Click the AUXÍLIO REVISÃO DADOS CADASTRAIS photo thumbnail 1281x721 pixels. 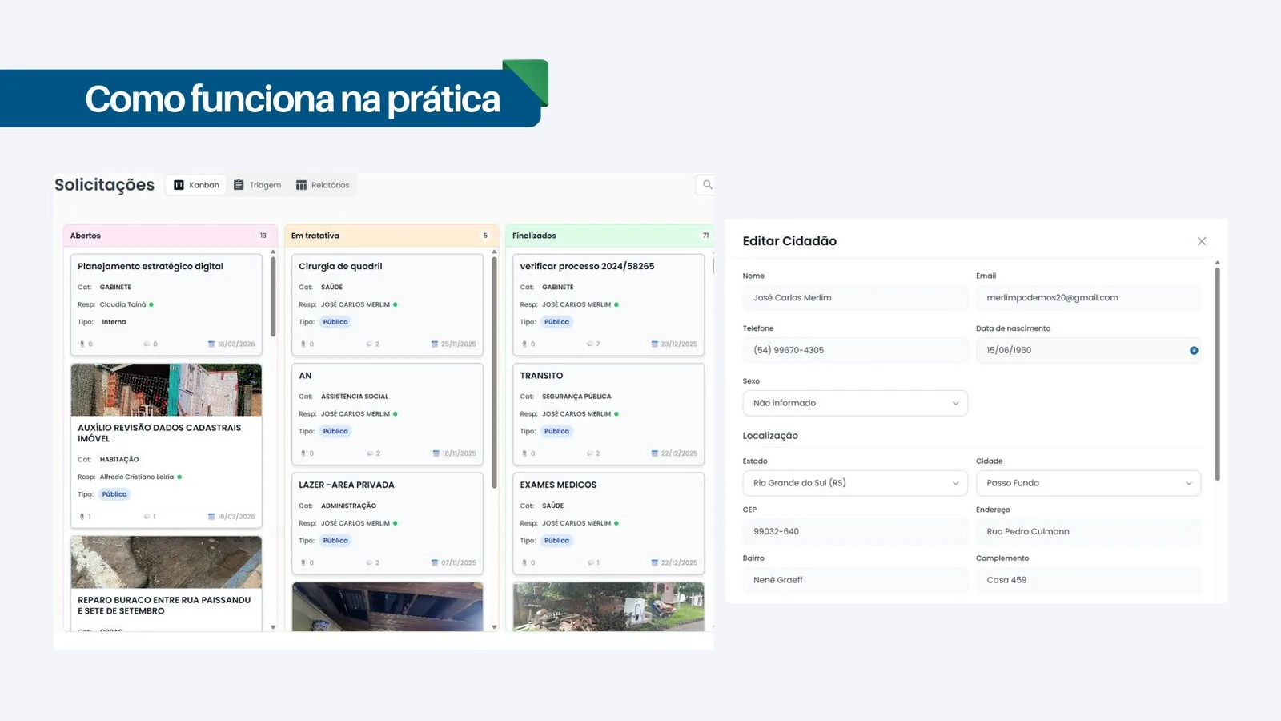(167, 390)
